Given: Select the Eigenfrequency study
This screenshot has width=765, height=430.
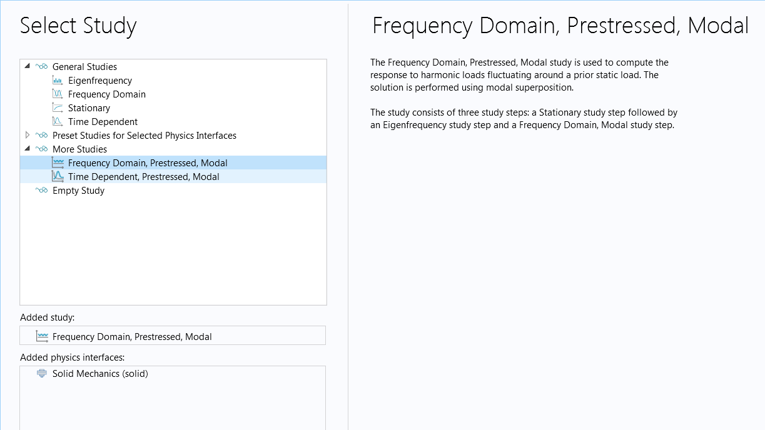Looking at the screenshot, I should 100,81.
